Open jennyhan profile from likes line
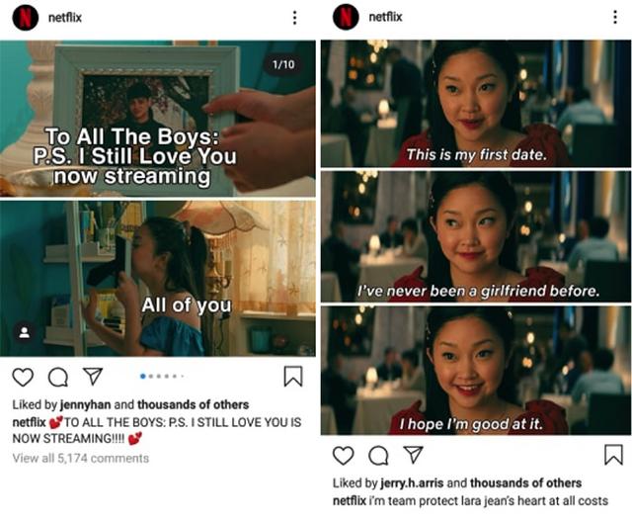Image resolution: width=632 pixels, height=522 pixels. pyautogui.click(x=85, y=404)
